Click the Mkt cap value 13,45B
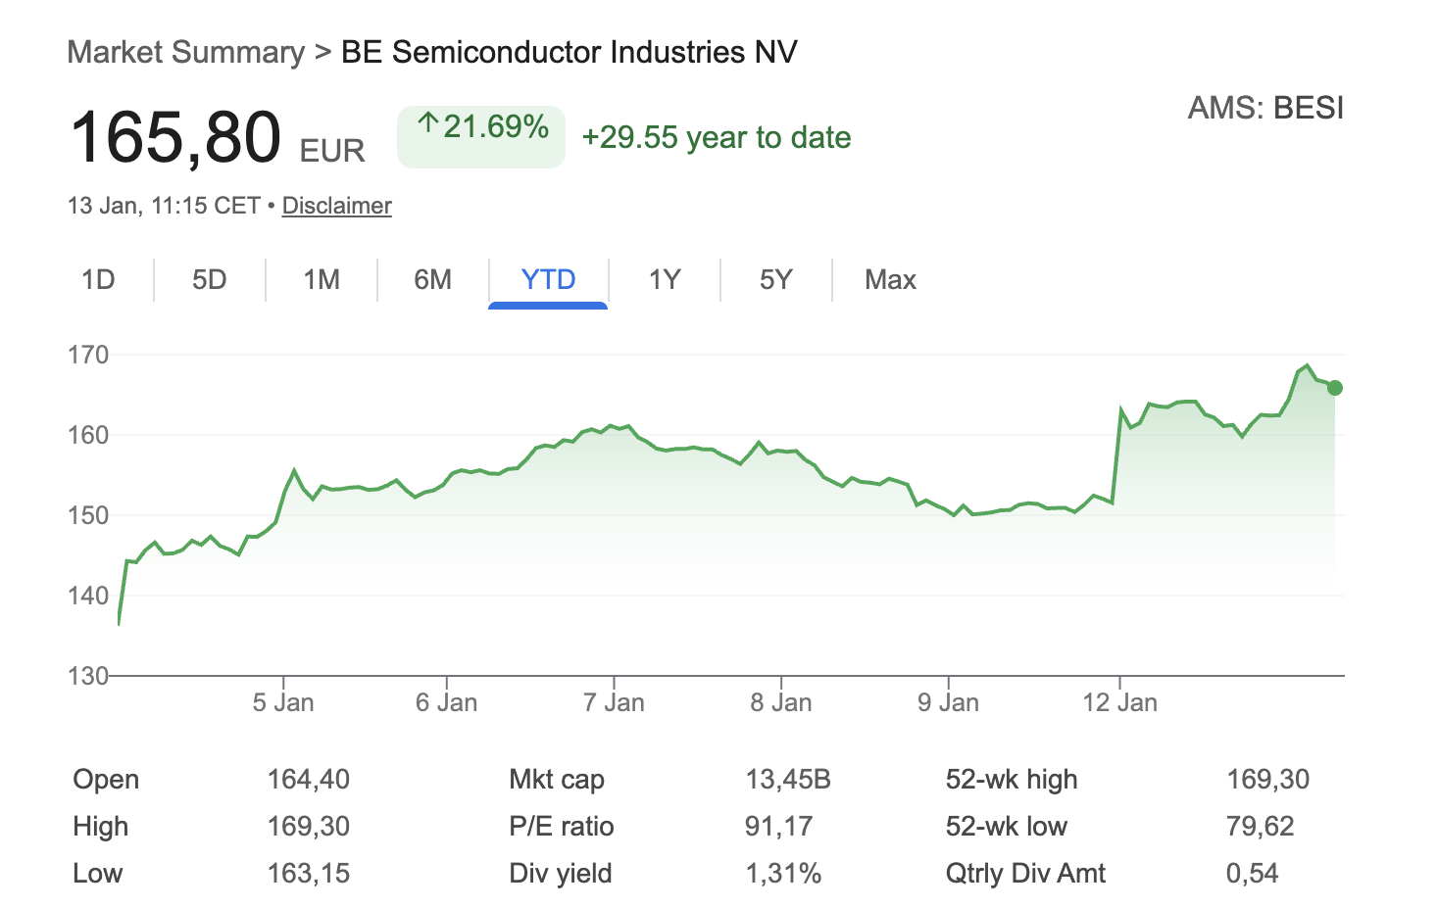 pos(787,780)
